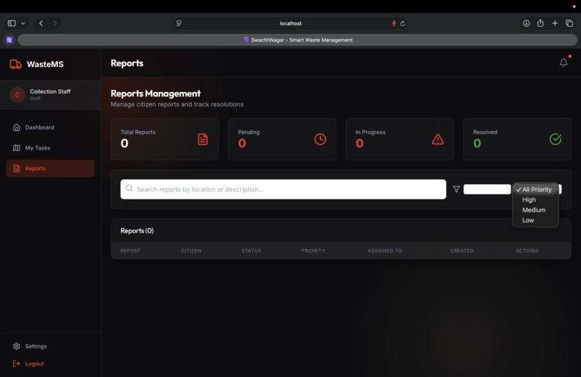Click the CITIZEN column header
The image size is (581, 377).
click(191, 251)
